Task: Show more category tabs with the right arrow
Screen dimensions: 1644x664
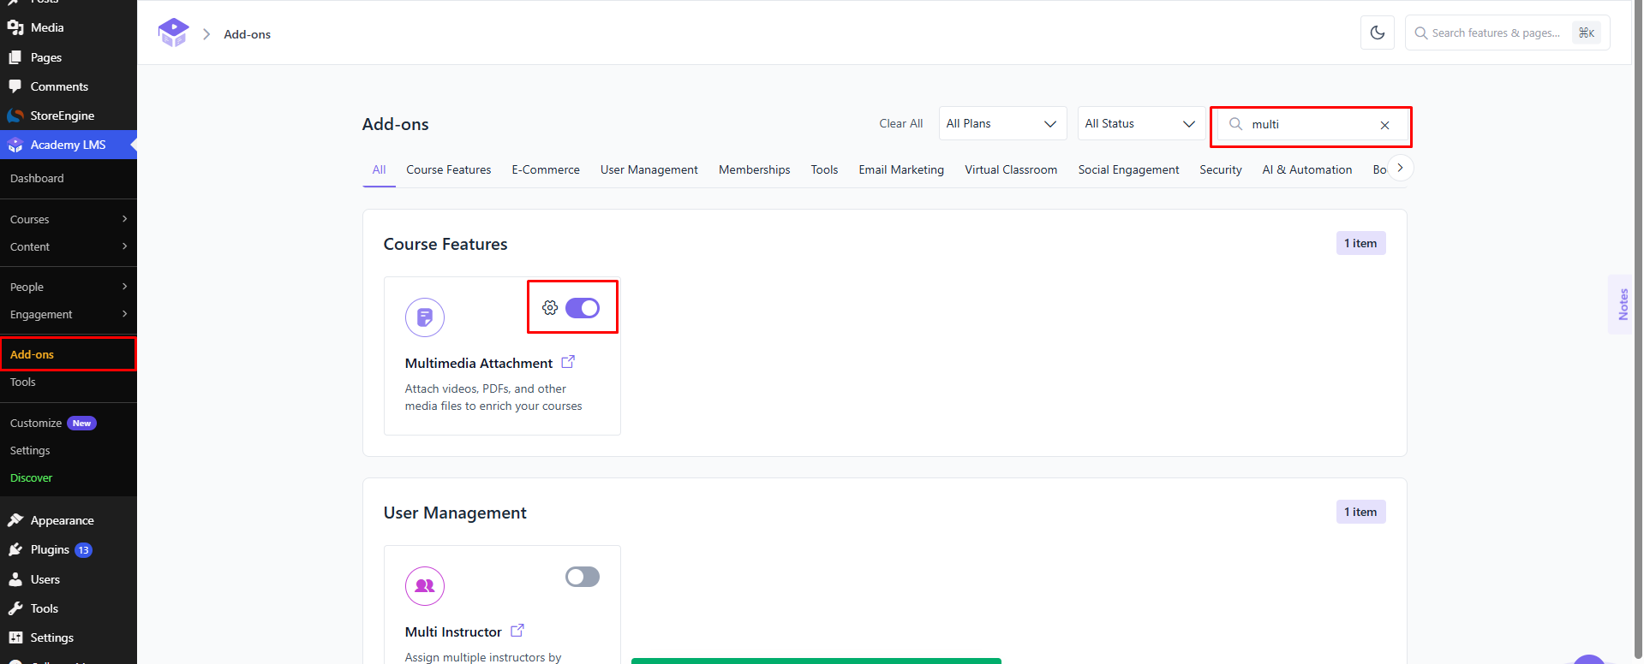Action: (1400, 168)
